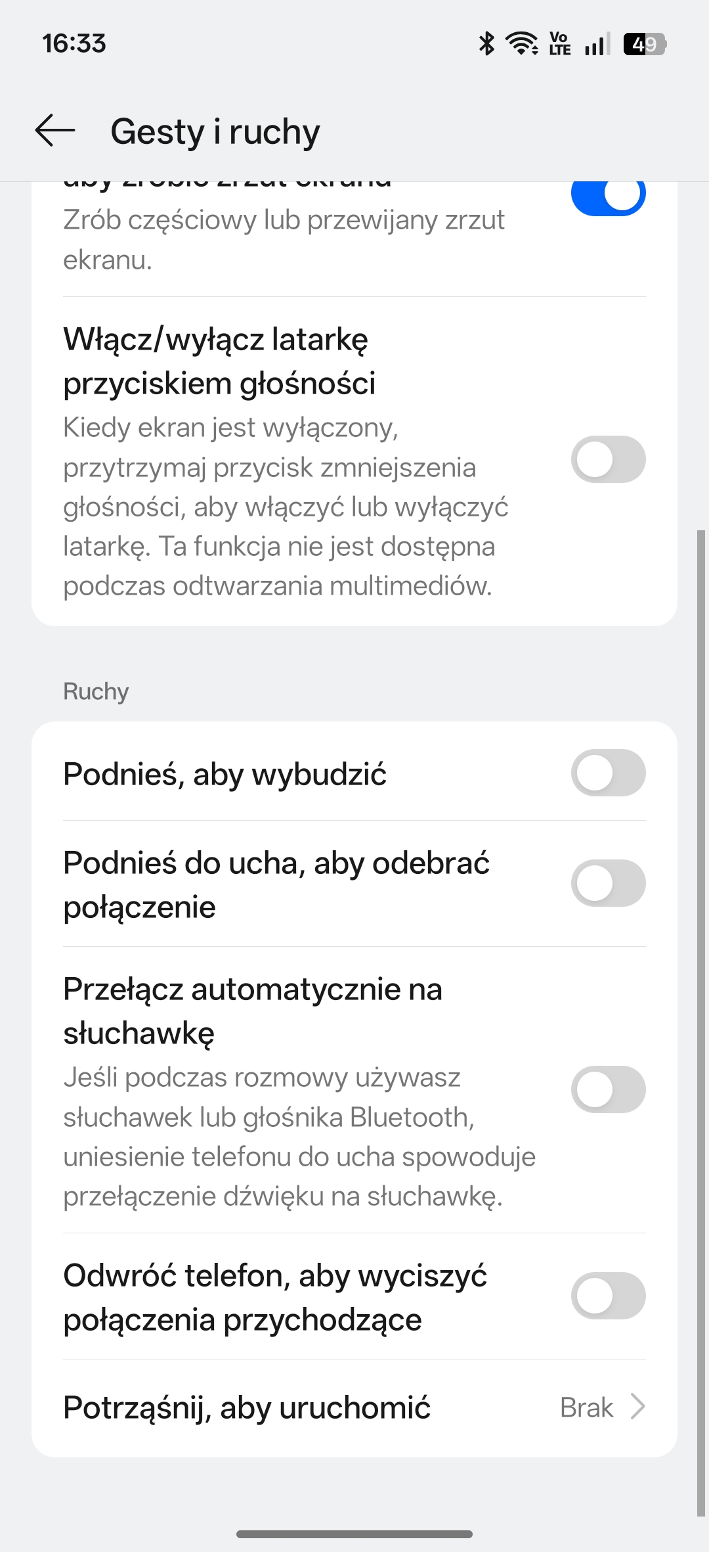The width and height of the screenshot is (709, 1552).
Task: Tap the back arrow icon
Action: pos(55,130)
